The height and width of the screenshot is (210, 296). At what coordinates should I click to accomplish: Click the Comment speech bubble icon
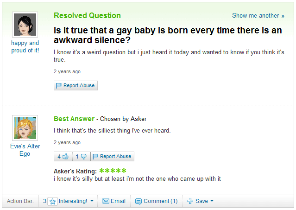coord(138,201)
